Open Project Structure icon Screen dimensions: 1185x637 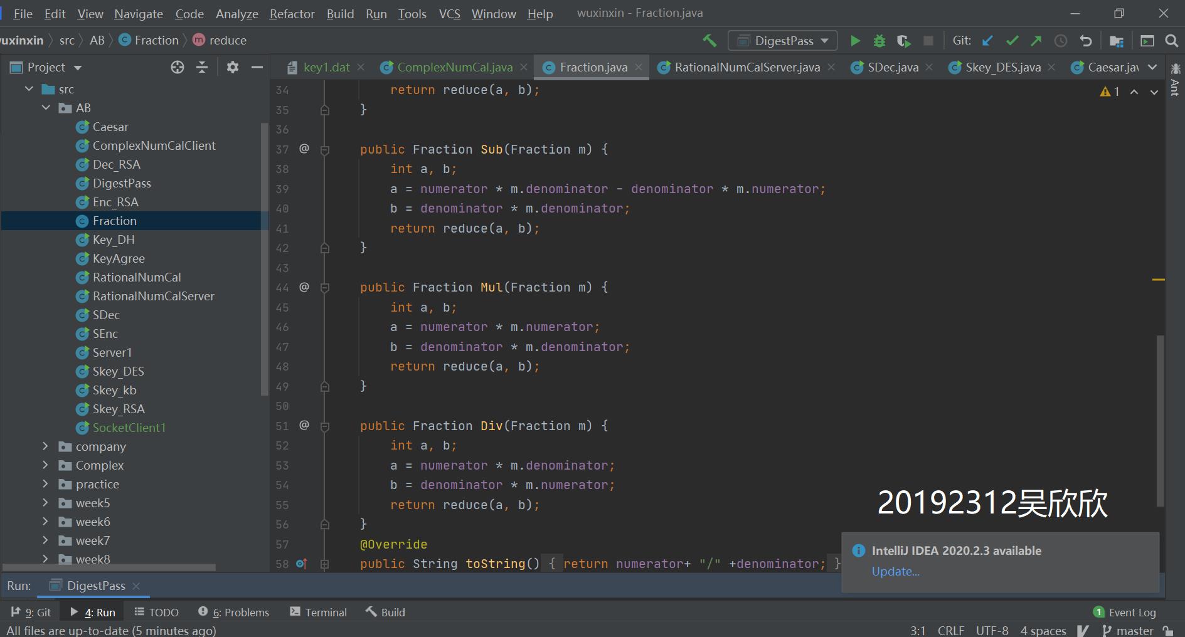point(1117,41)
